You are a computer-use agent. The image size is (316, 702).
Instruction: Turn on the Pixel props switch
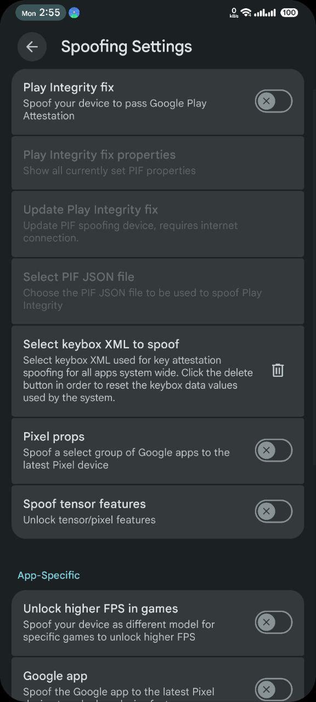[273, 450]
